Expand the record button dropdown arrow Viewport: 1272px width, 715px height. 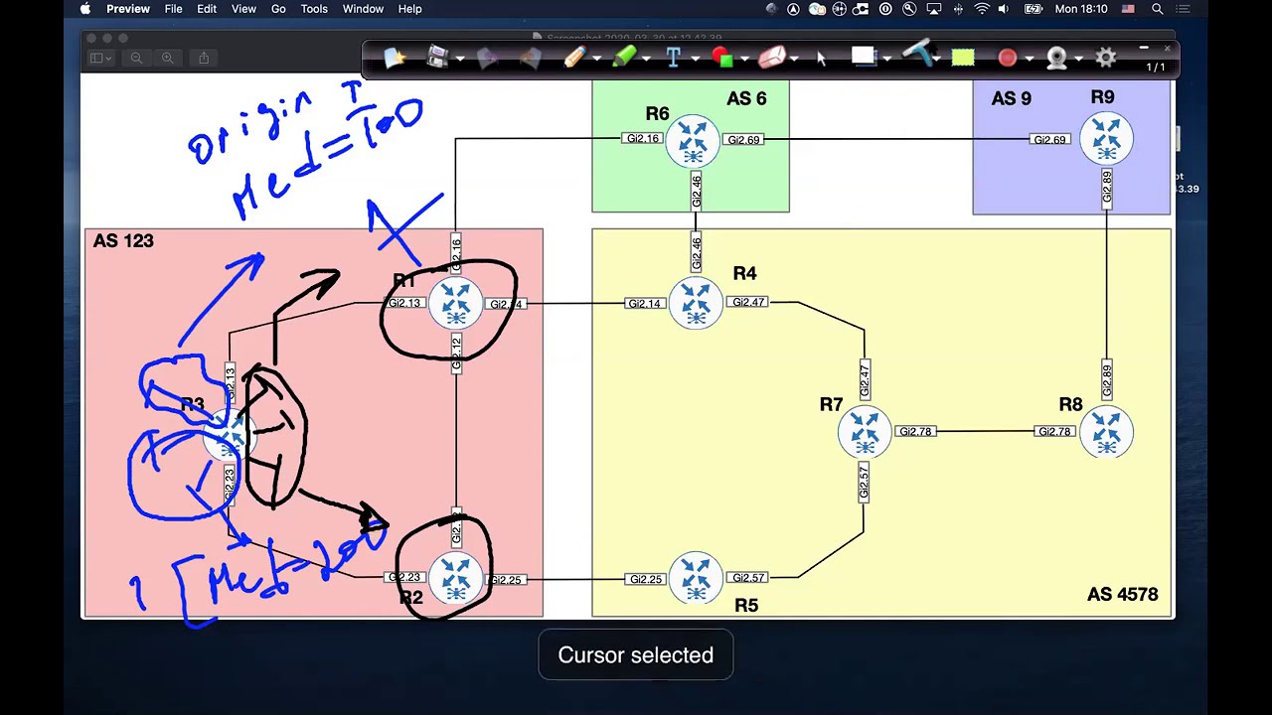pyautogui.click(x=1029, y=60)
